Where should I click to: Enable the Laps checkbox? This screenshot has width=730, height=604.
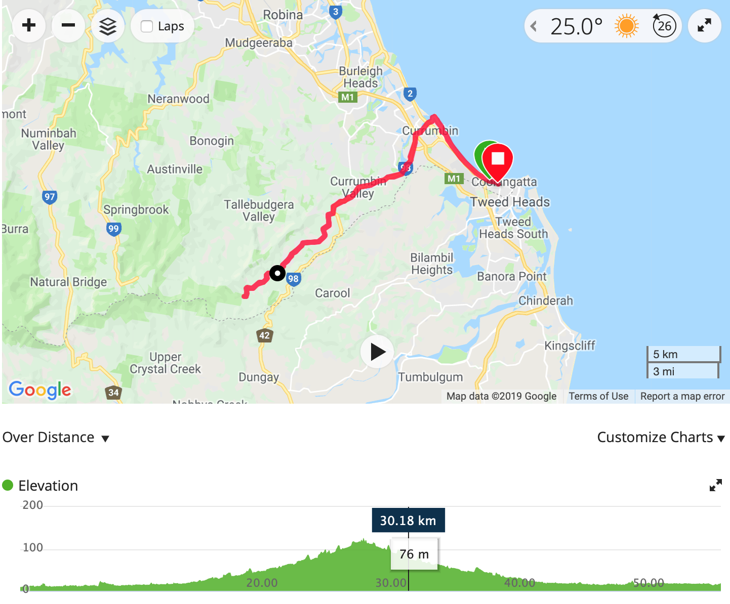[147, 26]
